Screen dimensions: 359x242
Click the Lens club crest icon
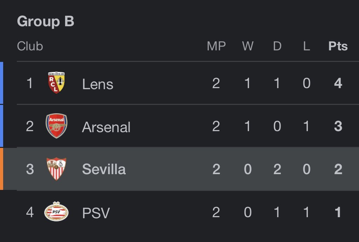point(56,83)
